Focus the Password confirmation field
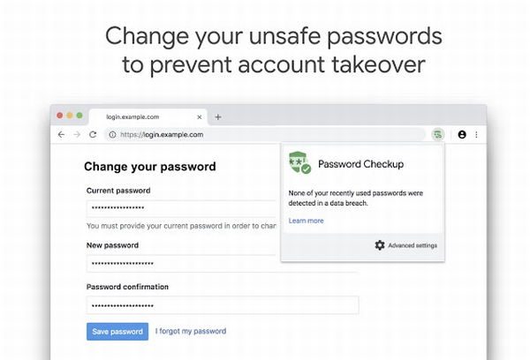This screenshot has height=360, width=530. tap(222, 304)
